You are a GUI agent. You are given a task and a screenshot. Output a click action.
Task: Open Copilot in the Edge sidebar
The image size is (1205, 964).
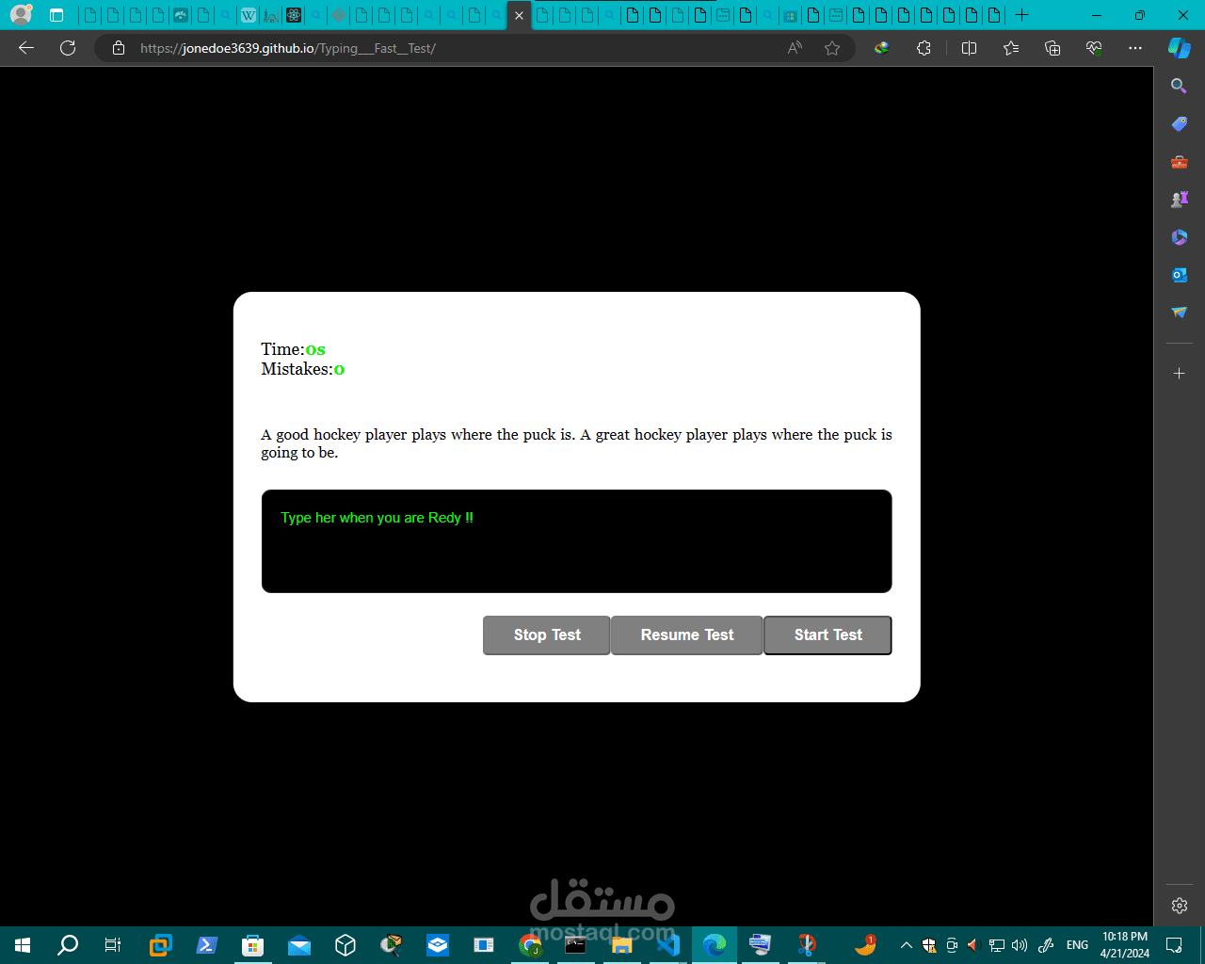pyautogui.click(x=1178, y=48)
